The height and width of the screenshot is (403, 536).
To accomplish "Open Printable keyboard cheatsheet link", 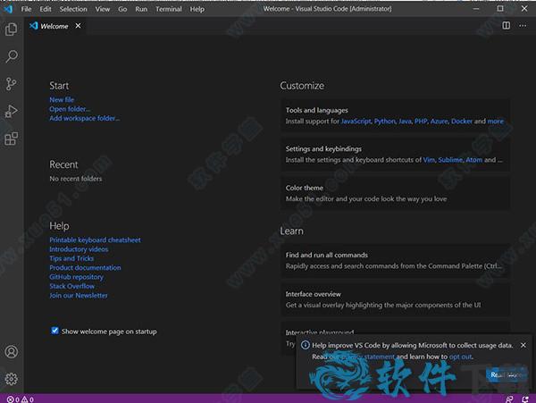I will (x=95, y=240).
